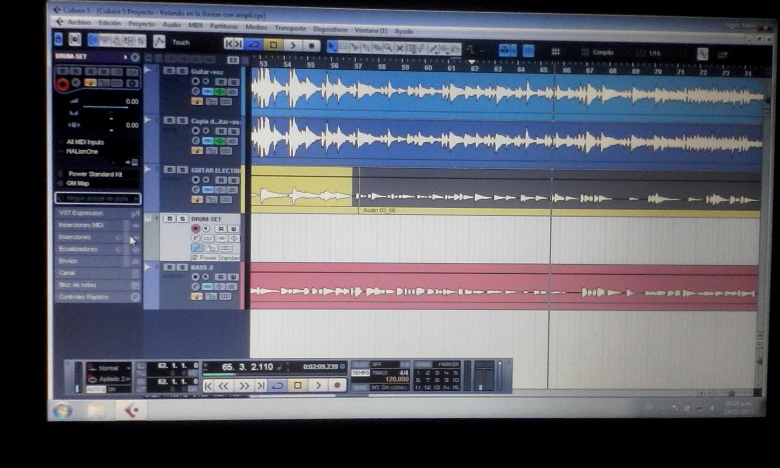Open the Edición menu
Viewport: 780px width, 468px height.
(110, 23)
